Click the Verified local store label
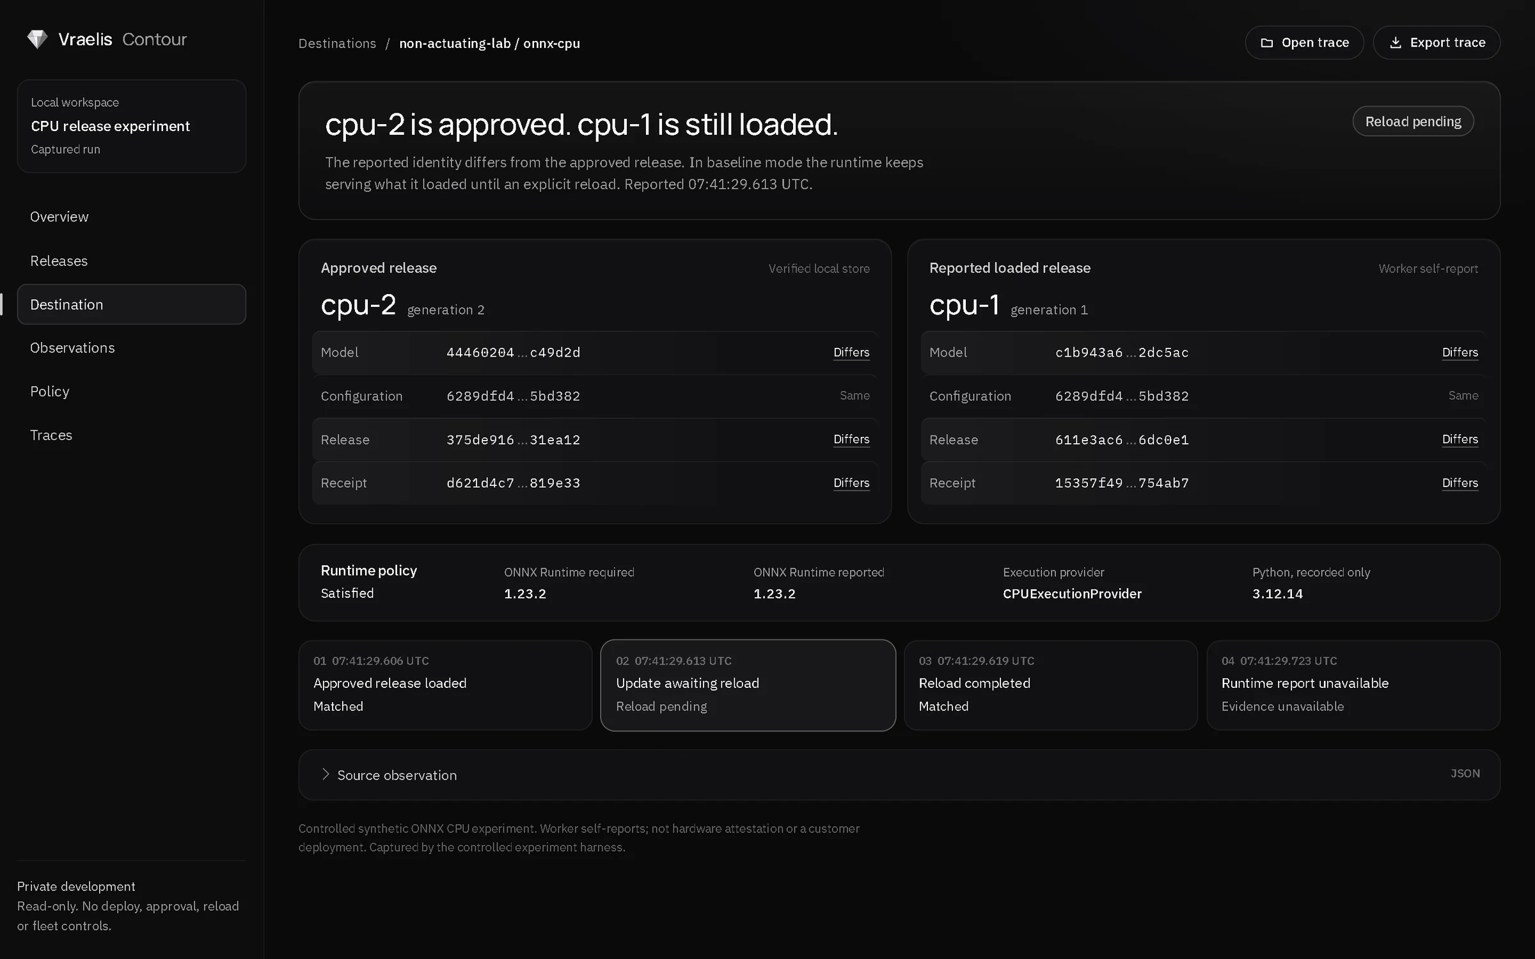 tap(819, 269)
